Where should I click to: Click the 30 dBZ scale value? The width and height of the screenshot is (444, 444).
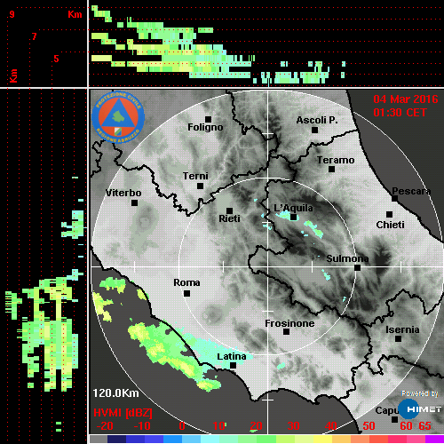coord(294,426)
